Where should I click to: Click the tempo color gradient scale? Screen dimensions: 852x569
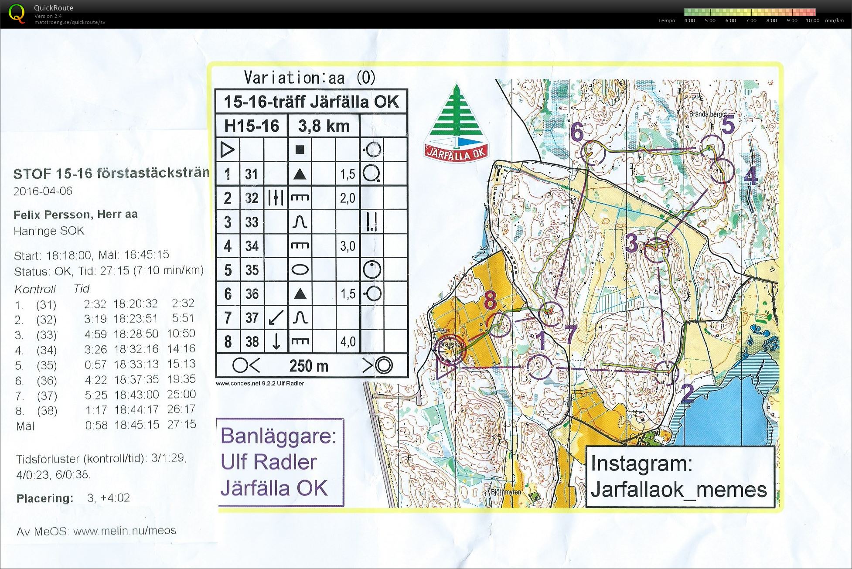[750, 12]
